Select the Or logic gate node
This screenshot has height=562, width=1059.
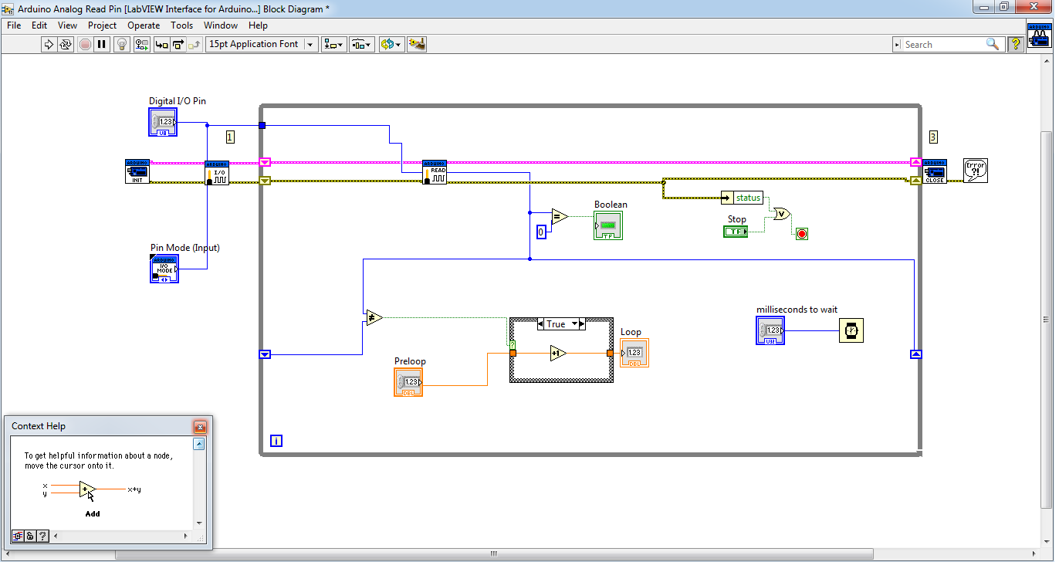(x=782, y=214)
